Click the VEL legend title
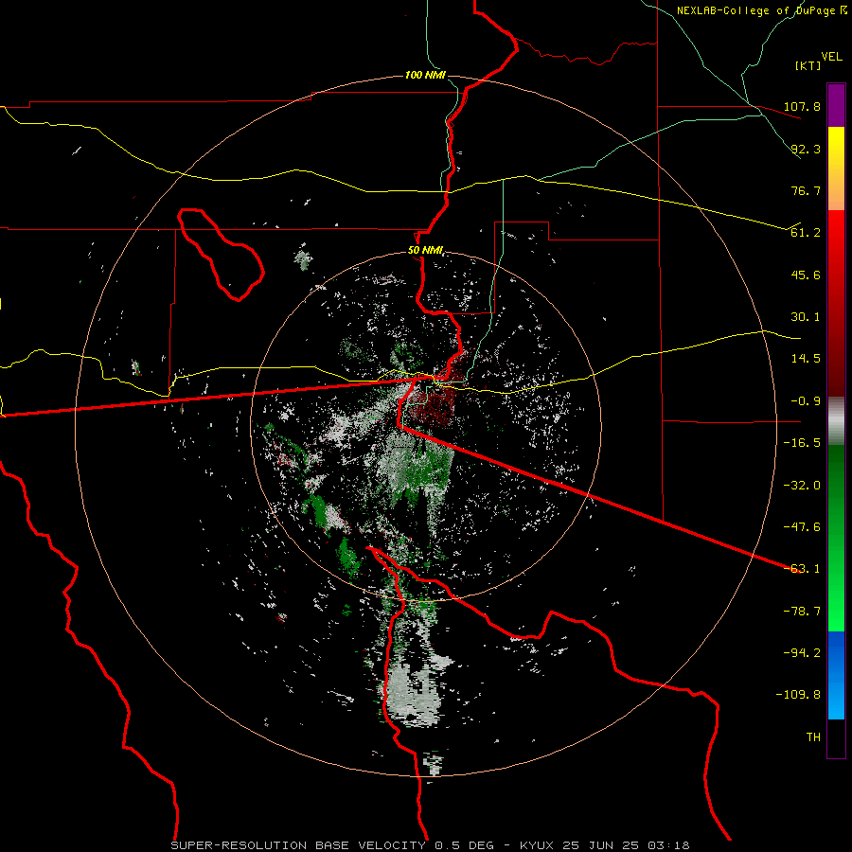 831,57
